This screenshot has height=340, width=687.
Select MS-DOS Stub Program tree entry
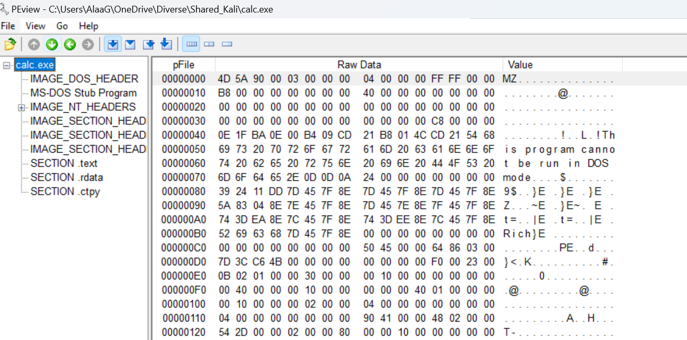pos(83,93)
